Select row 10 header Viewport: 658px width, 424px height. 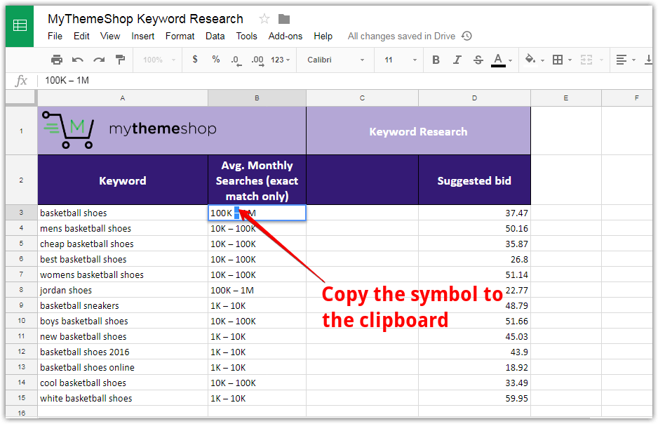click(x=22, y=321)
